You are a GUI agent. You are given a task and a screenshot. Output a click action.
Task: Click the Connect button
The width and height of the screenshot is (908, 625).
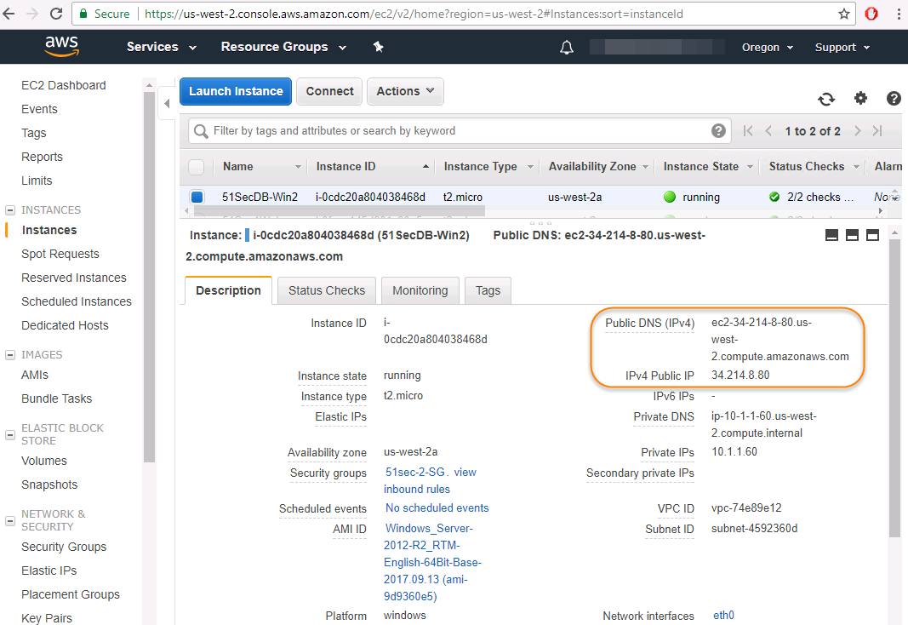point(329,91)
